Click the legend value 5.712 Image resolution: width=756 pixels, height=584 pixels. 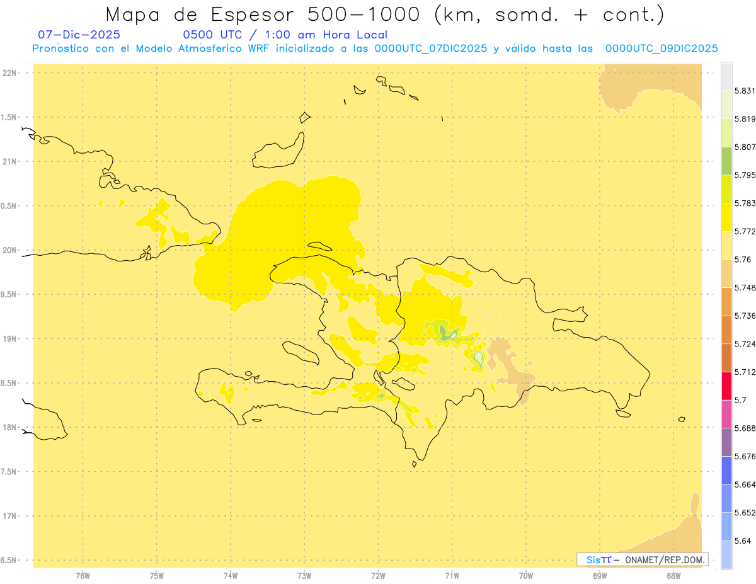point(745,372)
